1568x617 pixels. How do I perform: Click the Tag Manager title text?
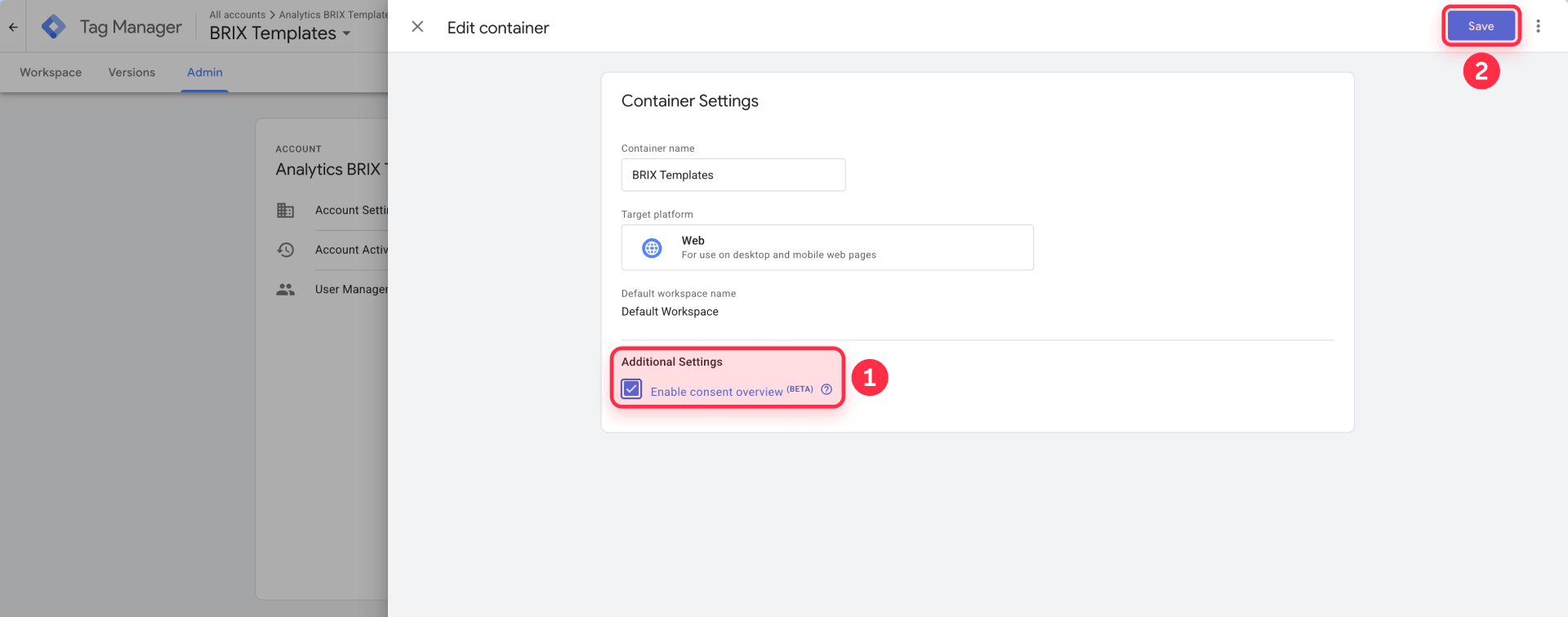coord(131,27)
